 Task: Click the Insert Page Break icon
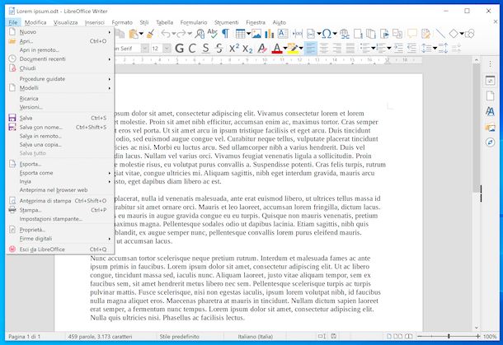click(298, 33)
